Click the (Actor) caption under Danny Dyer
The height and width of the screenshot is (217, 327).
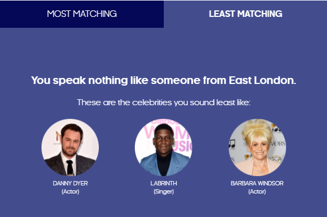[x=70, y=191]
